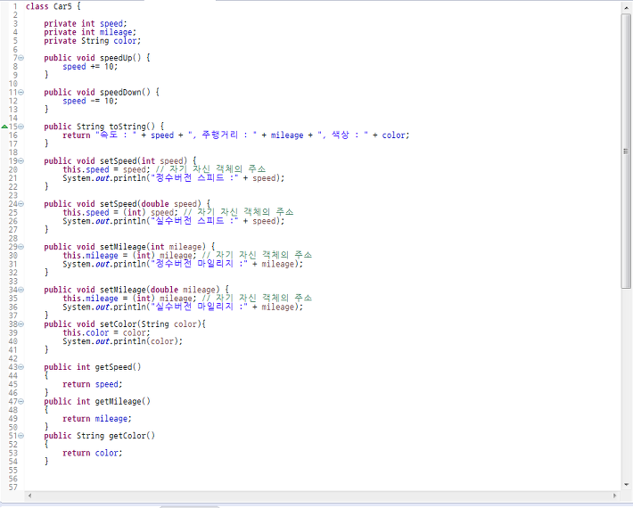Click the println with '실수버전 스피드' on line 26
Image resolution: width=633 pixels, height=508 pixels.
pos(174,221)
